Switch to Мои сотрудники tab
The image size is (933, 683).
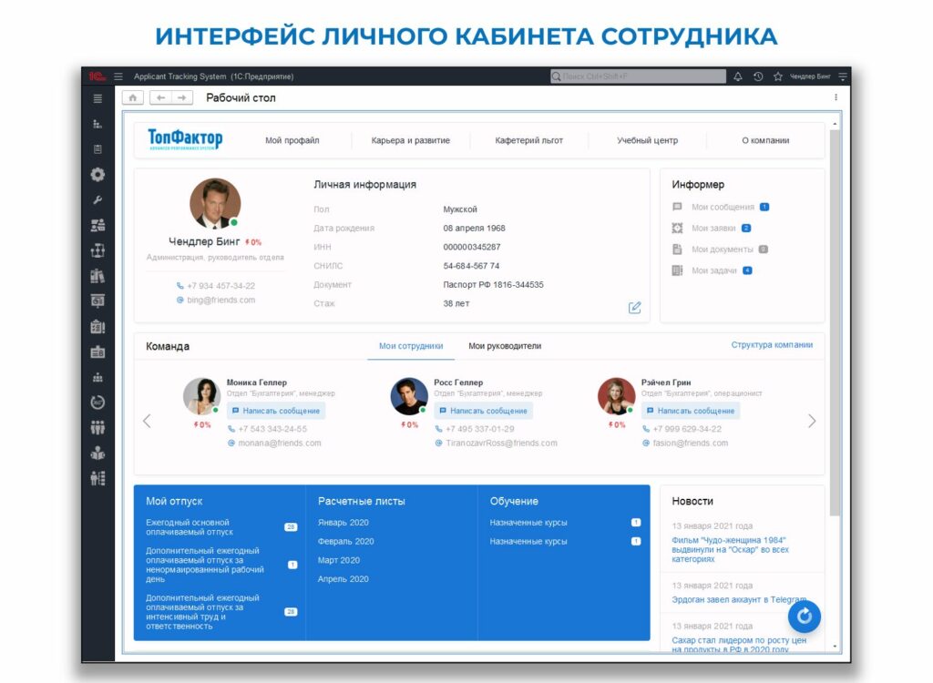click(x=411, y=346)
